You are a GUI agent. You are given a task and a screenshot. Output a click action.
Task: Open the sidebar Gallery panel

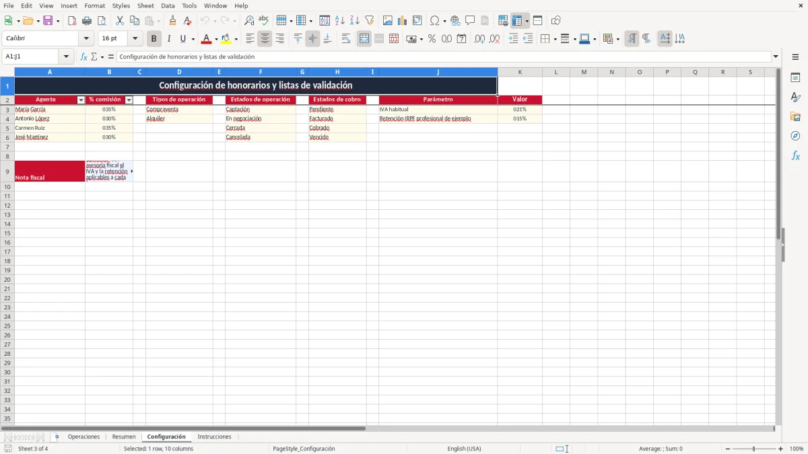click(x=795, y=116)
